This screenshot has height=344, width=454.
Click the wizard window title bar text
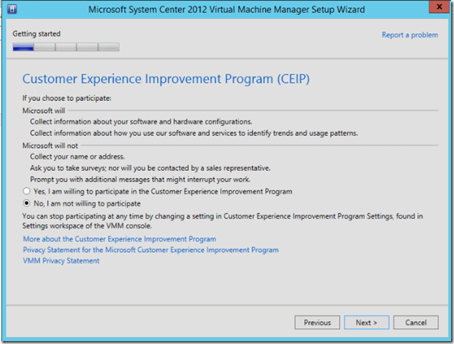pos(226,10)
